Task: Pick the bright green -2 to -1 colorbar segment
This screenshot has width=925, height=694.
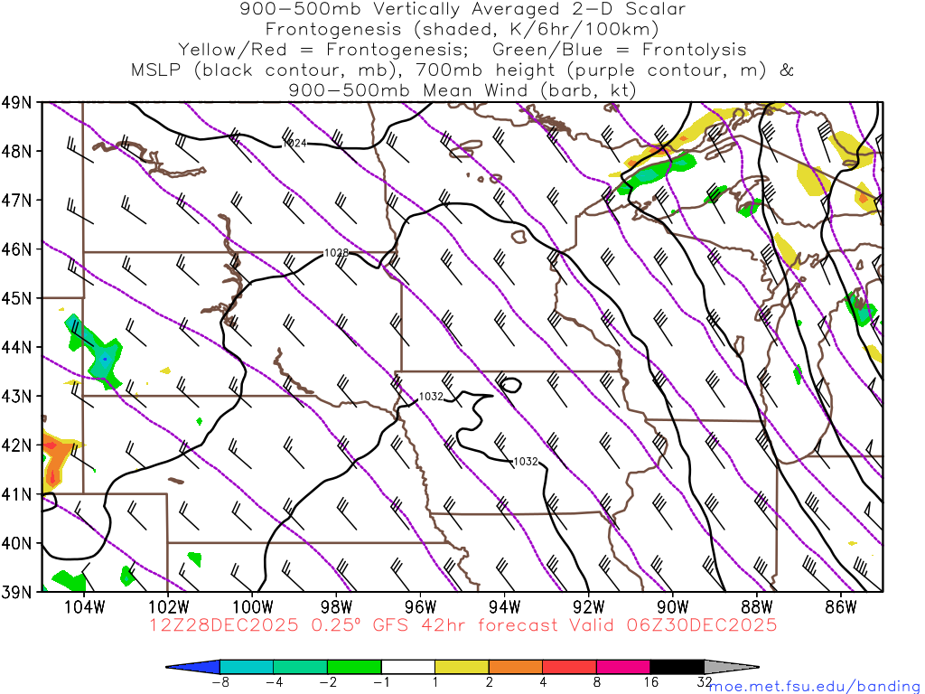Action: (354, 667)
